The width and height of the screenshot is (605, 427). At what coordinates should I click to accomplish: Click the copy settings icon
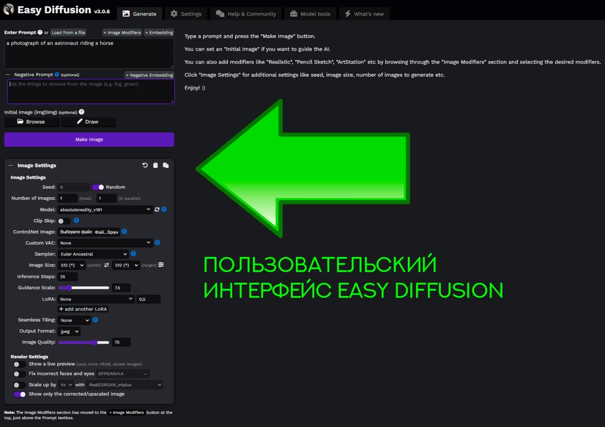coord(166,165)
